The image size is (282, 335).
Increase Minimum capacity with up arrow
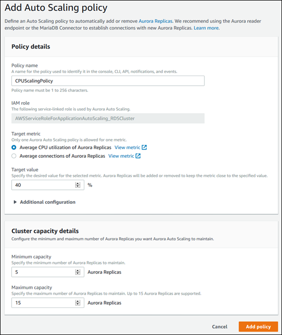click(x=78, y=271)
